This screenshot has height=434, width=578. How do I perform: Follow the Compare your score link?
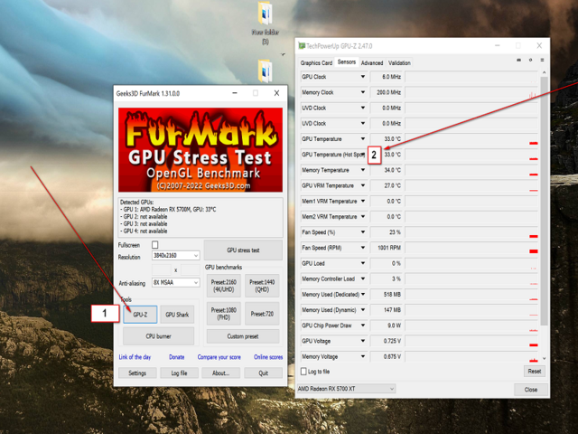[219, 357]
